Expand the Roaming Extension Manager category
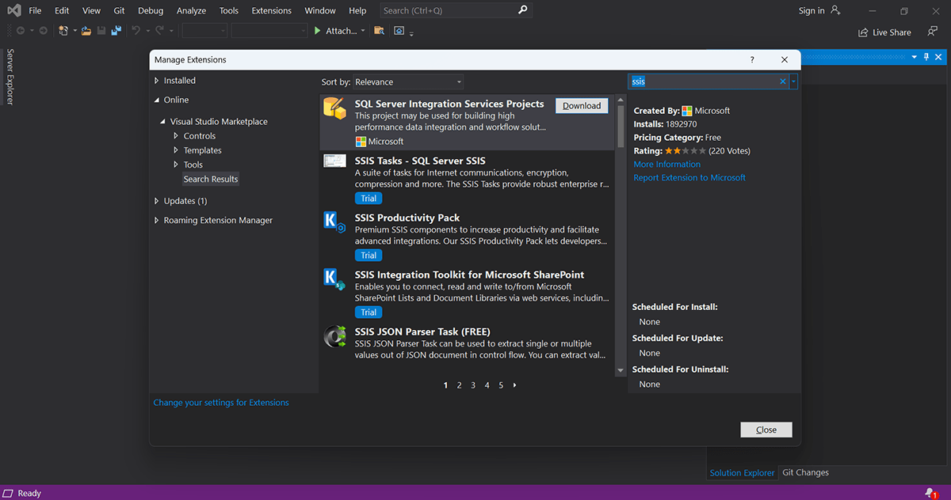 [157, 221]
